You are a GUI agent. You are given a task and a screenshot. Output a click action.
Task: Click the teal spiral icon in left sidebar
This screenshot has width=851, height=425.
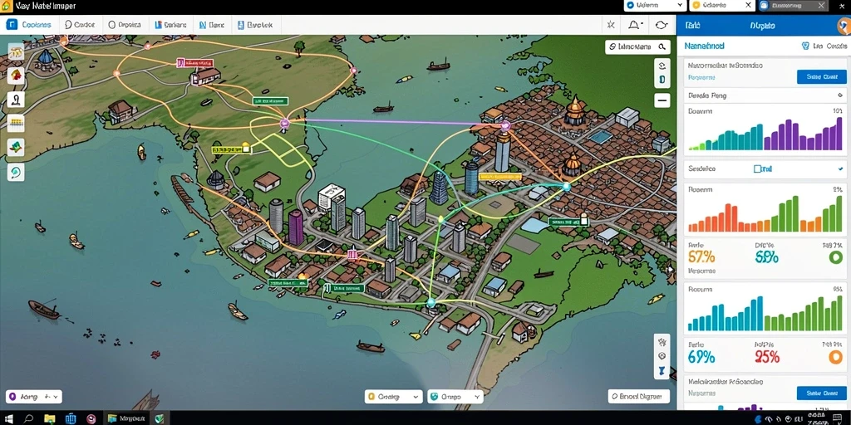pos(16,172)
